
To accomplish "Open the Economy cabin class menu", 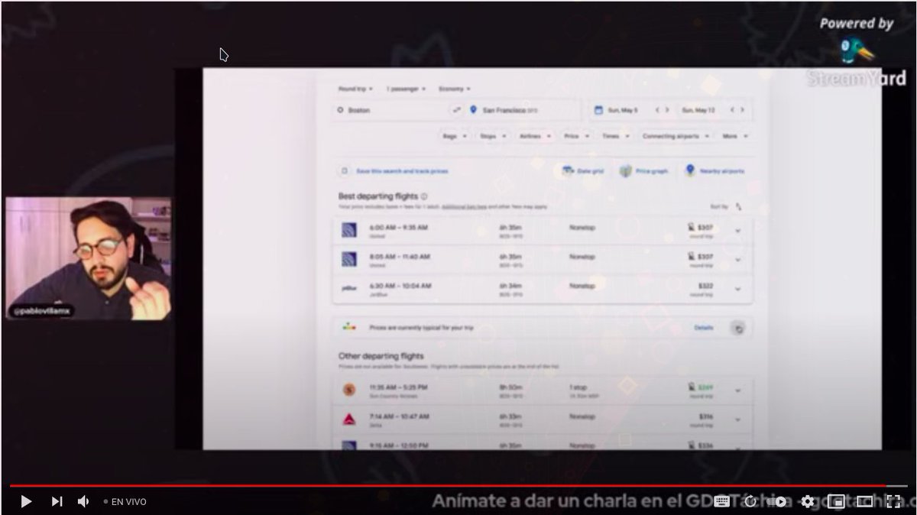I will pos(453,88).
